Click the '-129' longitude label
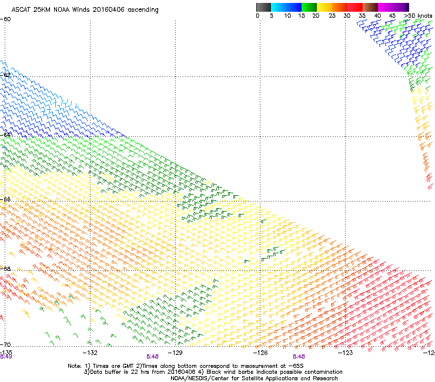435x382 pixels. [175, 353]
